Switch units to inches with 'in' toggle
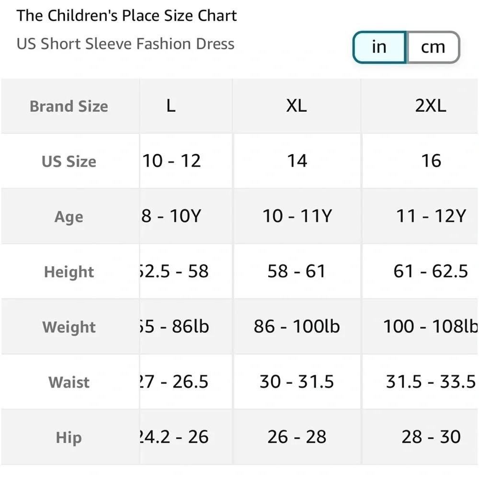479x479 pixels. point(379,47)
